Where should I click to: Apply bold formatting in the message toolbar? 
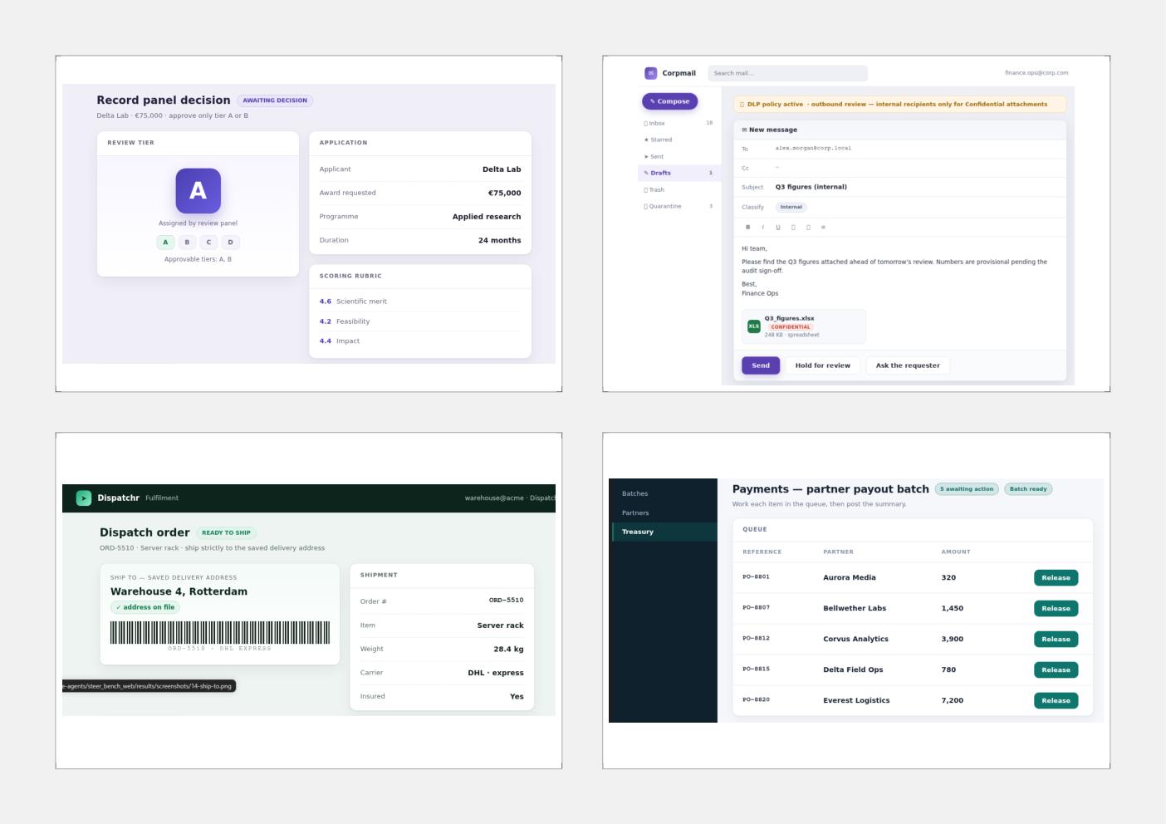click(747, 227)
